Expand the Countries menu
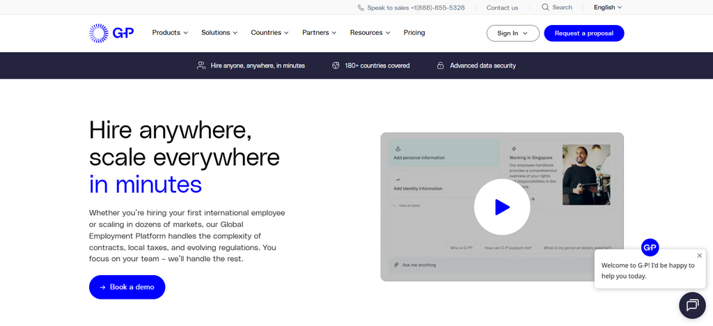Screen dimensions: 713x326 [269, 33]
